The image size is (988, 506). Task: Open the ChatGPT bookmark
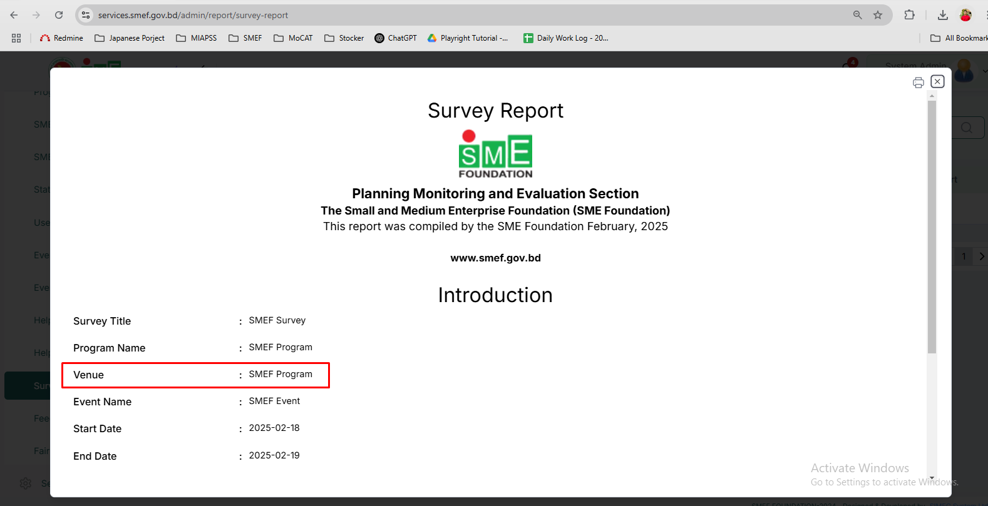[x=396, y=38]
